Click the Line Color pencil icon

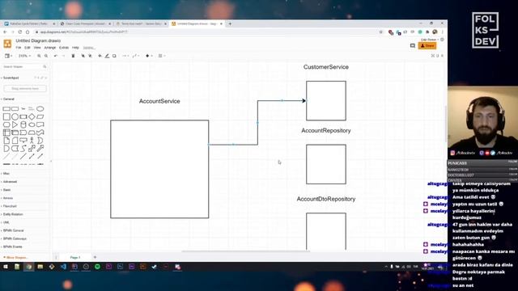pyautogui.click(x=107, y=56)
